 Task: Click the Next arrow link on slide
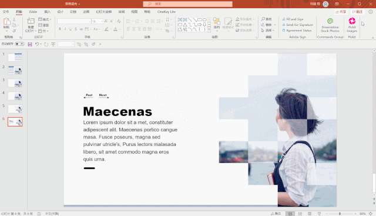[104, 95]
